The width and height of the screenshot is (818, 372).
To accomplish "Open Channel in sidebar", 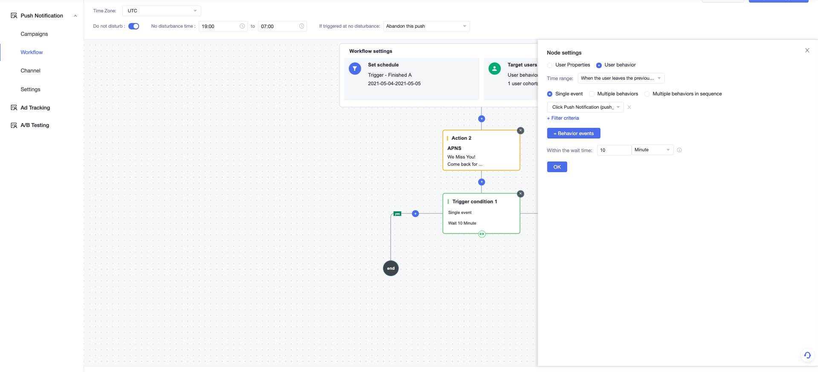I will click(x=30, y=71).
